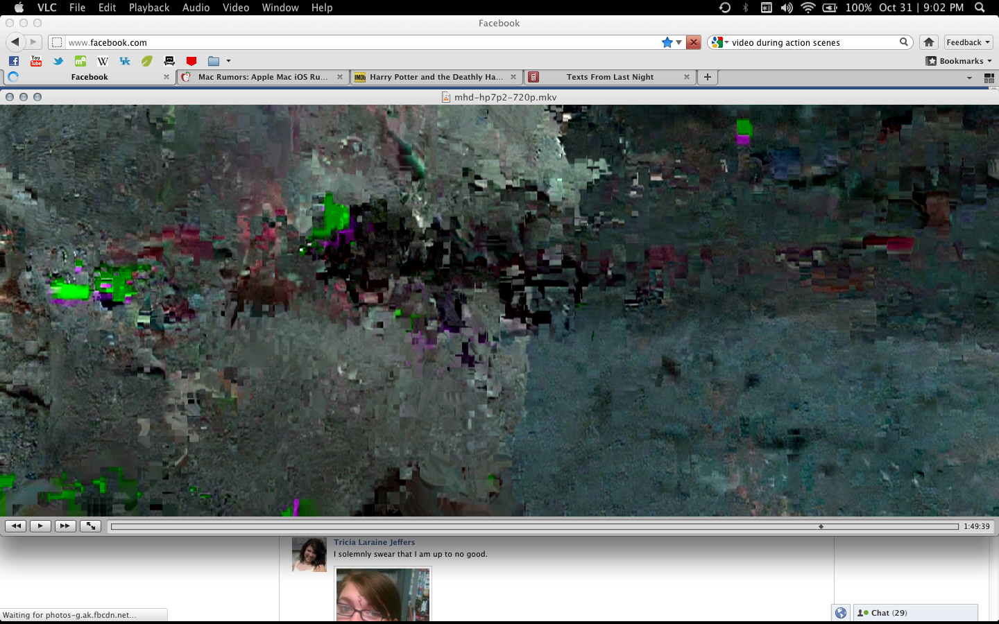
Task: Open the tab groups grid view
Action: 989,78
